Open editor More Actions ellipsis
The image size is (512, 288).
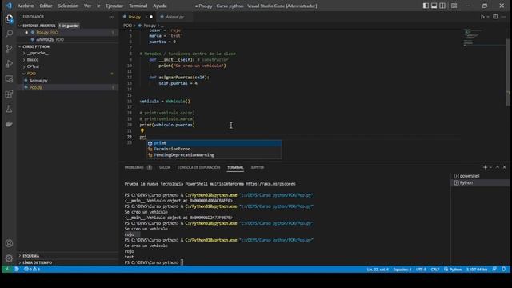coord(503,17)
